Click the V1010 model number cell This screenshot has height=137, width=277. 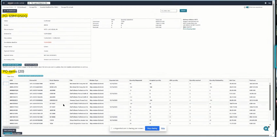click(x=51, y=120)
